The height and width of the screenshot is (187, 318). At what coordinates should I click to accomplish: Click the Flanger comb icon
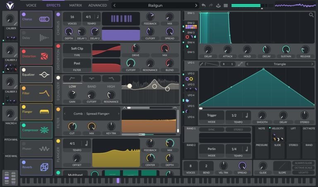[44, 112]
